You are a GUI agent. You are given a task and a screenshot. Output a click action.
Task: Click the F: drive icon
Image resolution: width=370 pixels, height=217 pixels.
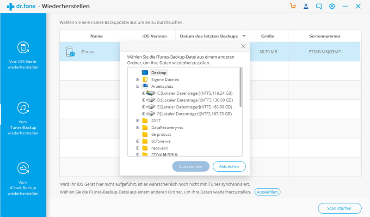(x=151, y=114)
